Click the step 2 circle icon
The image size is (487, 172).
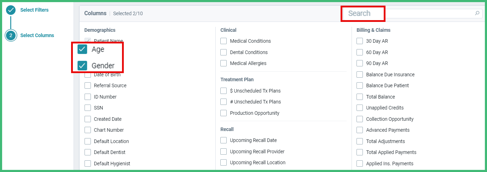coord(11,35)
